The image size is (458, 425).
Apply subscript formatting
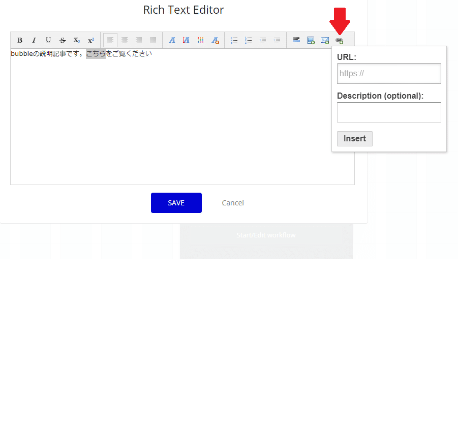tap(77, 40)
